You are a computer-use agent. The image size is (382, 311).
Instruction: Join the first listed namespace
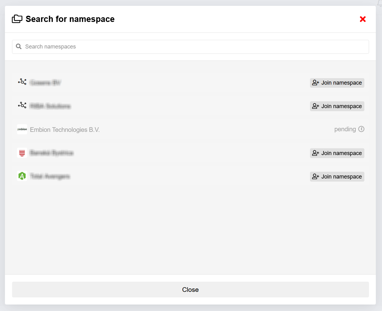(x=337, y=83)
